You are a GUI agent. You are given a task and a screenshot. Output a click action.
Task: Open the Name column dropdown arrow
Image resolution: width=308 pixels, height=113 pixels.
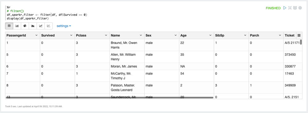tap(141, 35)
